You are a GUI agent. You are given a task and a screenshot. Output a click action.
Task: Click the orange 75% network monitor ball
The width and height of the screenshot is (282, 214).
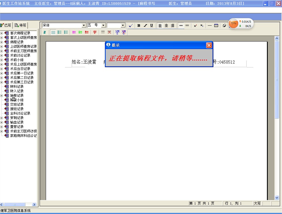[233, 23]
